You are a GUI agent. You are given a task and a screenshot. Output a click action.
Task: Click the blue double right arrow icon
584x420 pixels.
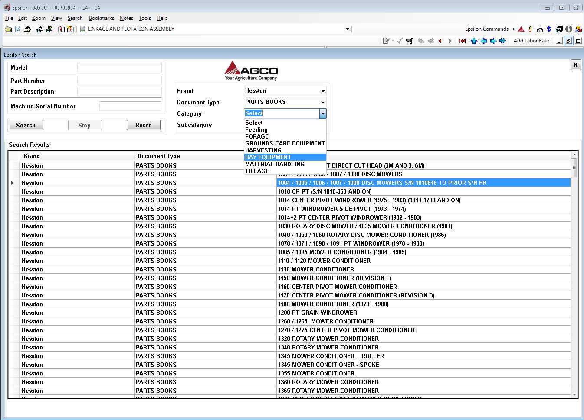[503, 41]
